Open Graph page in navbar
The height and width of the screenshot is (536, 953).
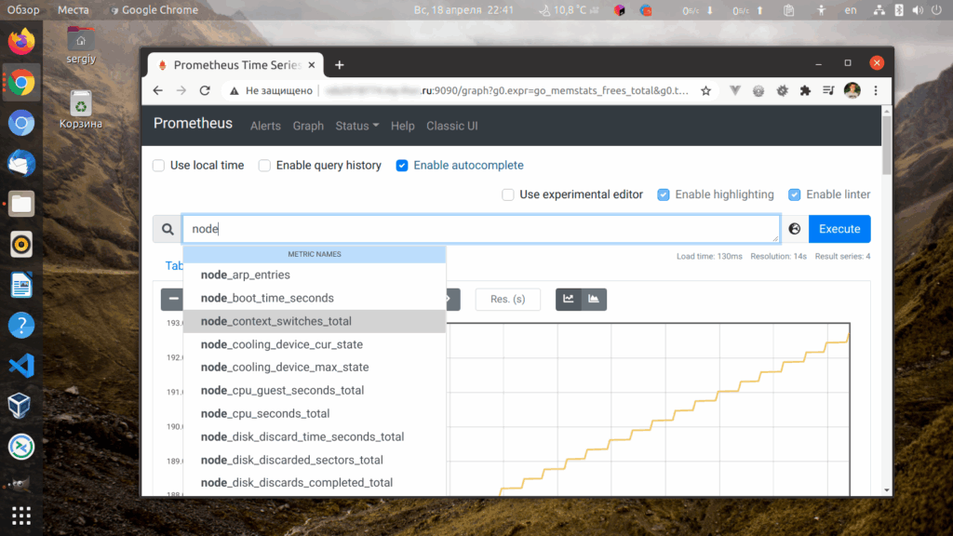coord(308,126)
